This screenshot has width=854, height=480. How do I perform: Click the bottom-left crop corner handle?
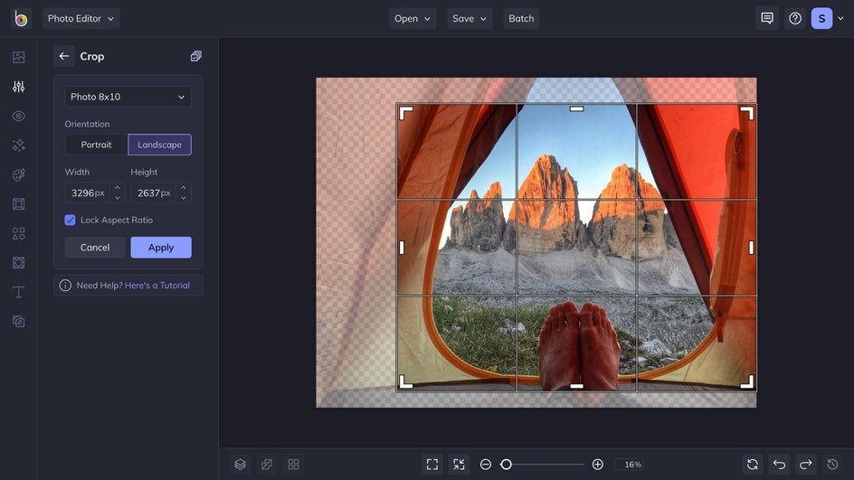pyautogui.click(x=406, y=381)
